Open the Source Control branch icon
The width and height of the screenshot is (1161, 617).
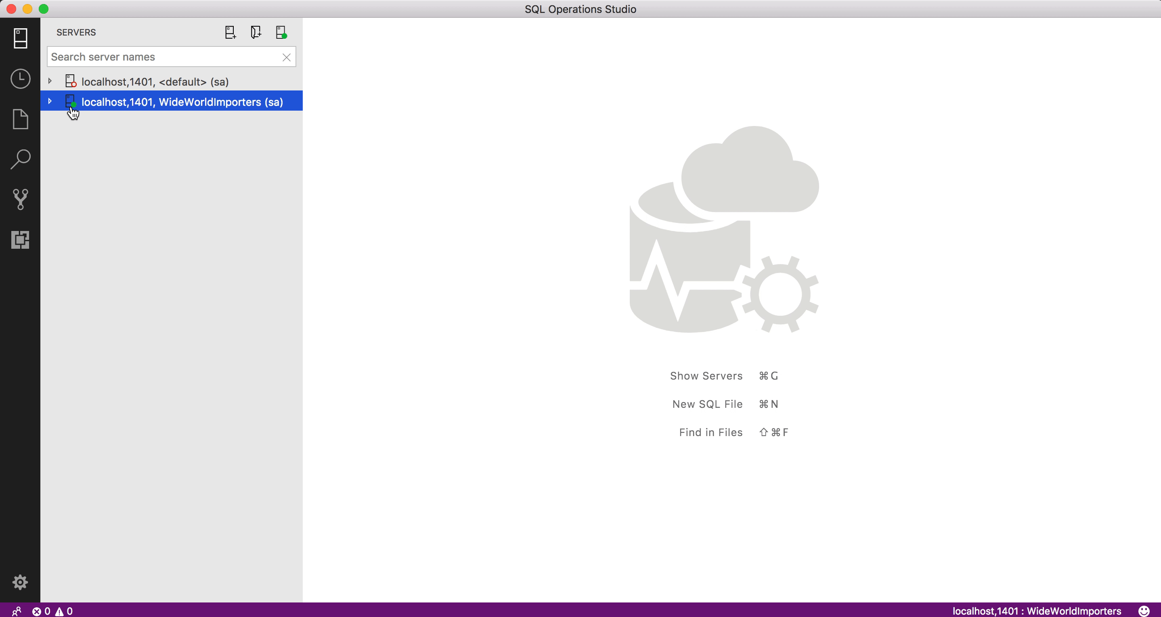pos(20,199)
